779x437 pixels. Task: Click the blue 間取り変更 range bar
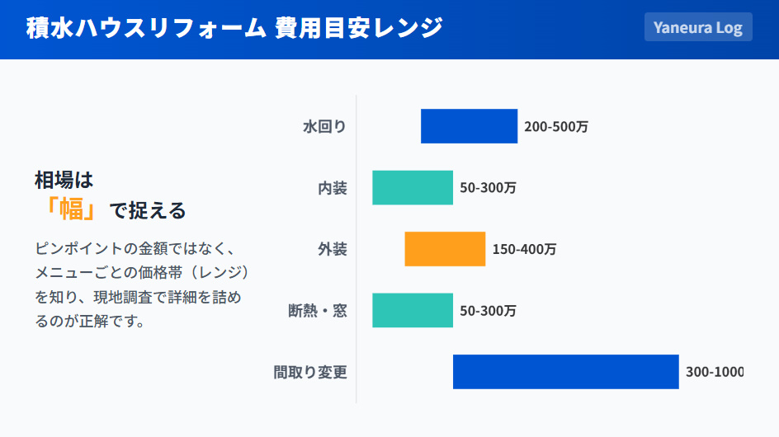(565, 372)
